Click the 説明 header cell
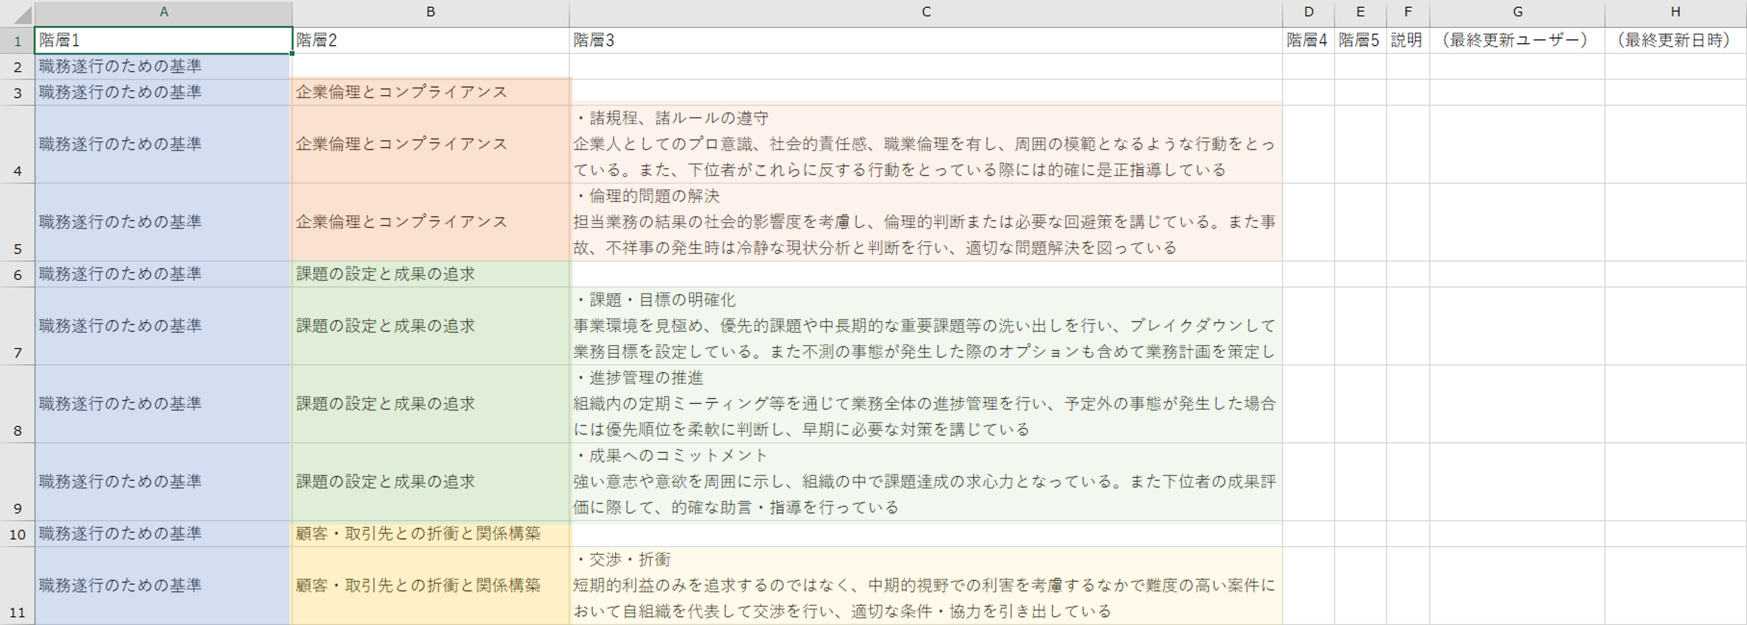1747x625 pixels. point(1408,40)
